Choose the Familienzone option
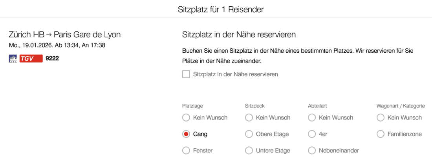The width and height of the screenshot is (432, 164). point(380,134)
